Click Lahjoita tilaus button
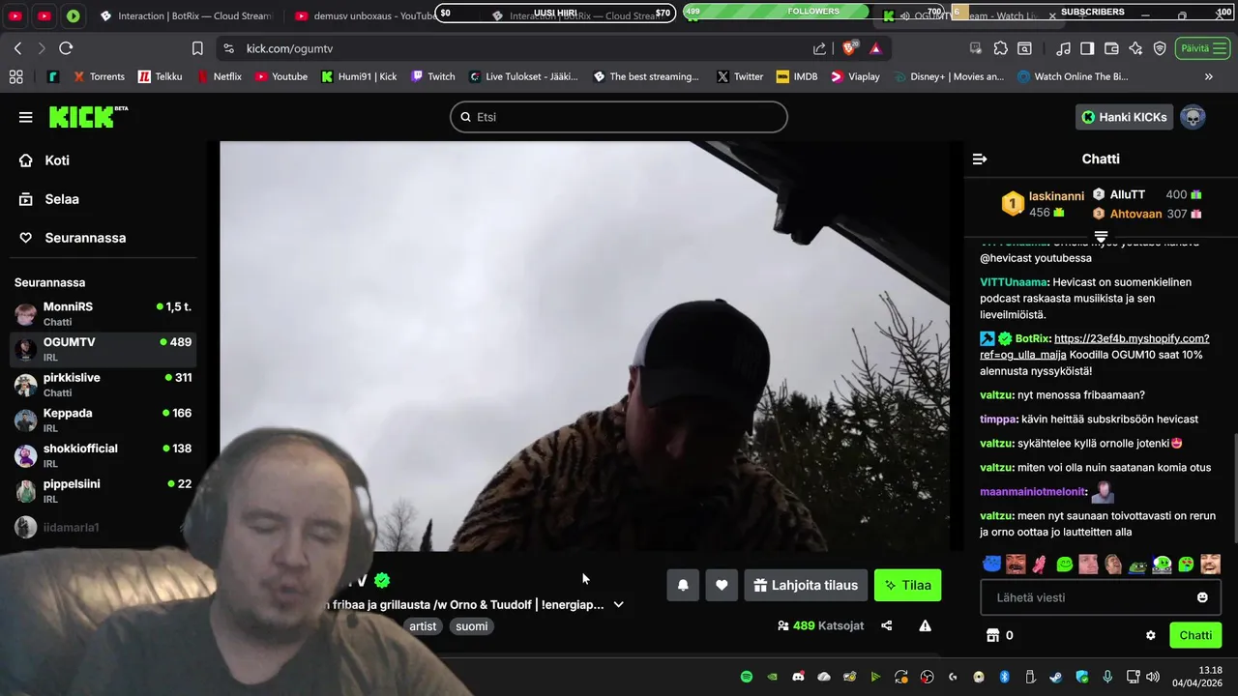This screenshot has height=696, width=1238. point(806,585)
